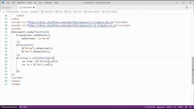
Task: Click devapp in the breadcrumb
Action: point(24,12)
